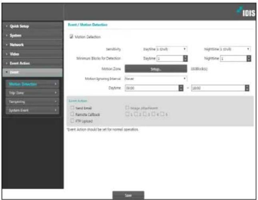Viewport: 258px width, 200px height.
Task: Click the Event / Motion Detection heading
Action: coord(88,25)
